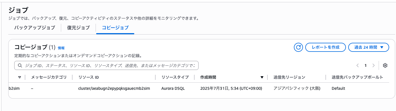This screenshot has height=111, width=396.
Task: Sort by 送信先バックアップボールト column header
Action: coord(357,77)
